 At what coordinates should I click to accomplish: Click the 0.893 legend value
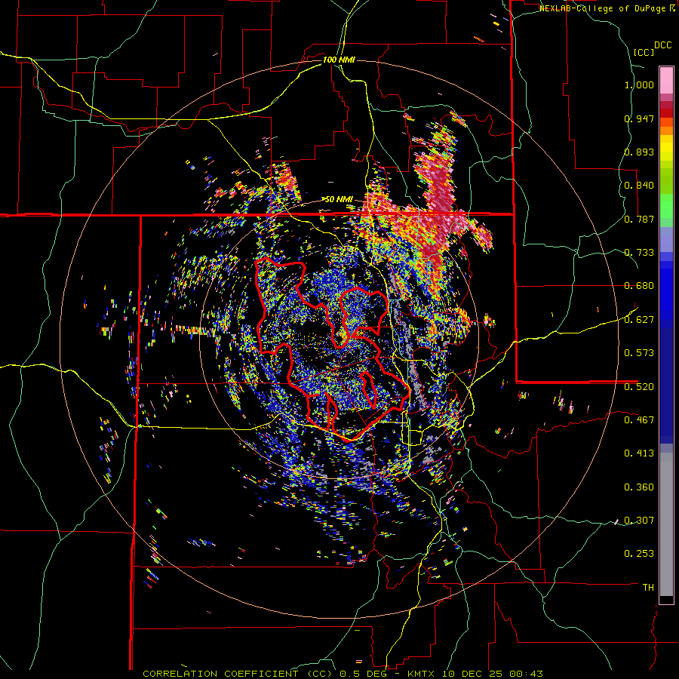[639, 152]
